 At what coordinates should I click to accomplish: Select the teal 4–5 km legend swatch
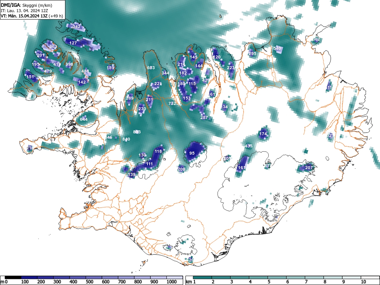click(x=258, y=277)
